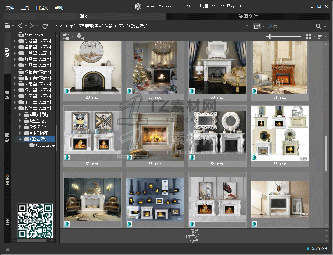Image resolution: width=333 pixels, height=255 pixels.
Task: Go back using the left arrow icon
Action: pyautogui.click(x=20, y=26)
